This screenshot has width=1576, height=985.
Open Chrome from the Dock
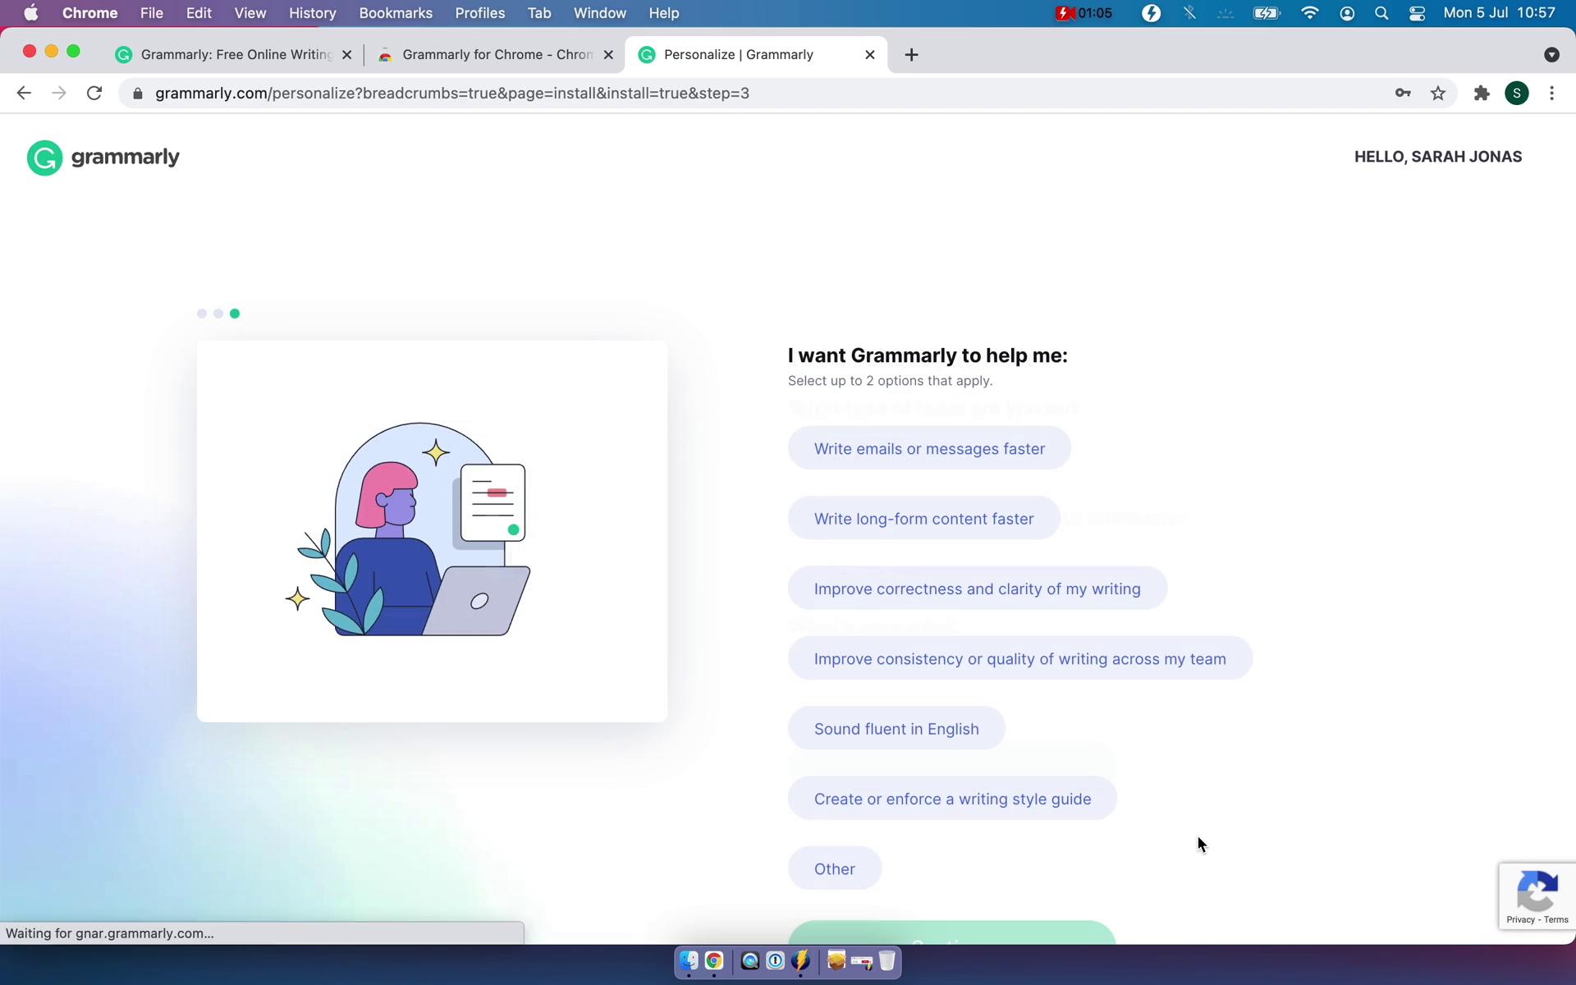tap(714, 960)
